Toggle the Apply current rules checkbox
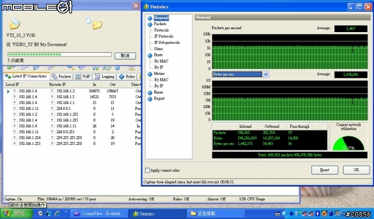This screenshot has width=374, height=219. click(147, 170)
